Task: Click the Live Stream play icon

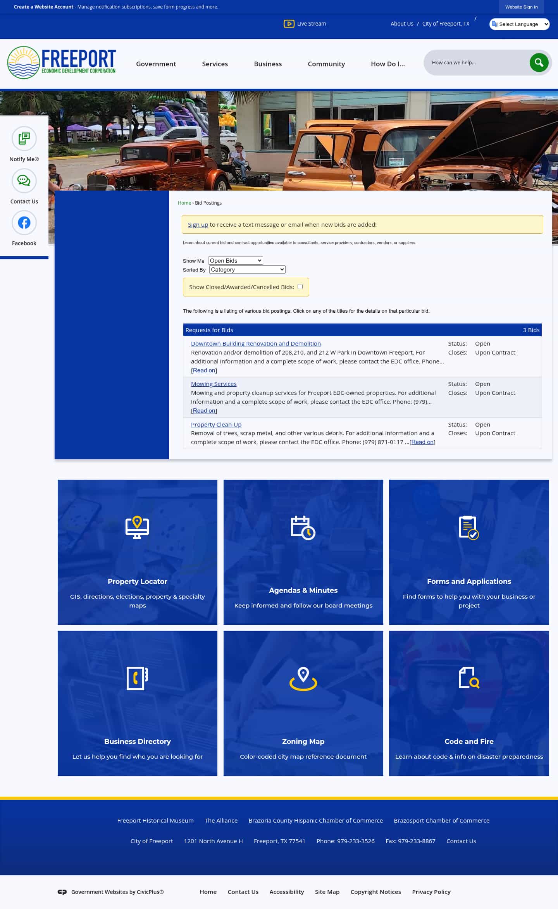Action: (289, 24)
